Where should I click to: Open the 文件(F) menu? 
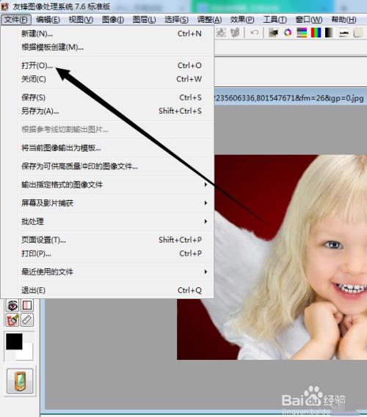(16, 20)
